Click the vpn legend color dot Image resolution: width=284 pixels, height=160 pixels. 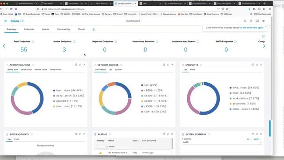[x=142, y=85]
